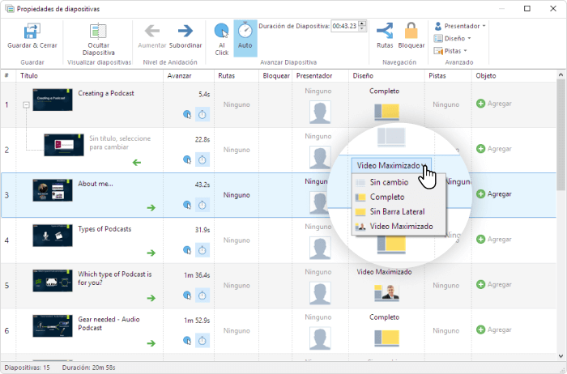Click the Guardar & Cerrar save icon
This screenshot has width=567, height=374.
tap(32, 32)
